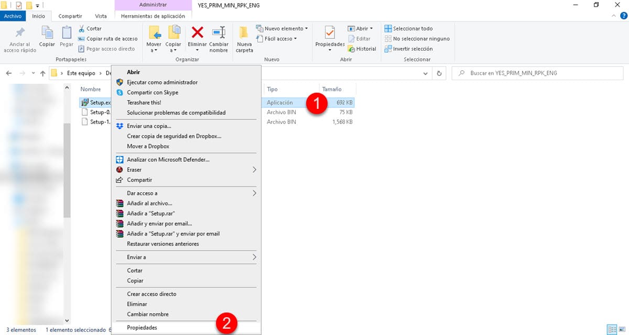The height and width of the screenshot is (335, 629).
Task: Click the Nueva carpeta icon
Action: 244,33
